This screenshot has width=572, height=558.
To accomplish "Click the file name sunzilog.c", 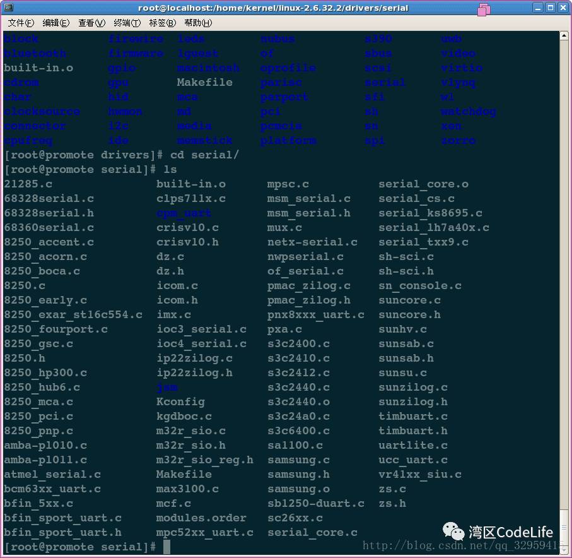I will click(413, 387).
